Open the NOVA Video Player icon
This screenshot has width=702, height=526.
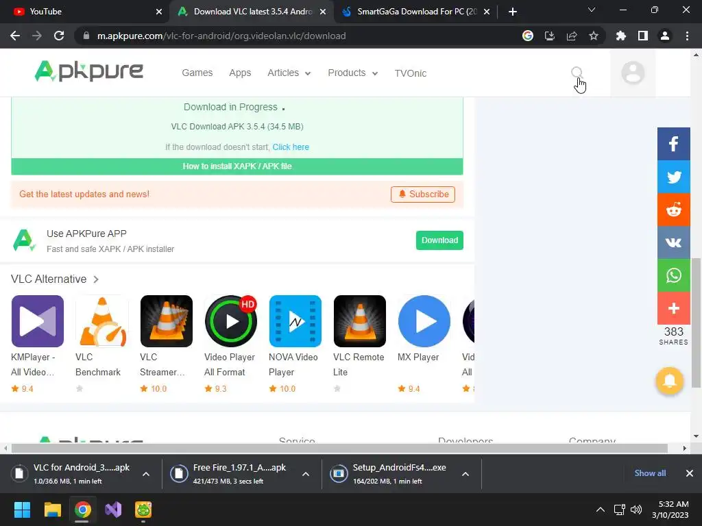coord(295,321)
